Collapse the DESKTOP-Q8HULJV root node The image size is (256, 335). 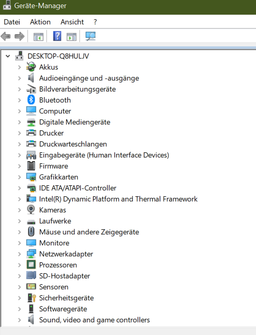[x=8, y=56]
